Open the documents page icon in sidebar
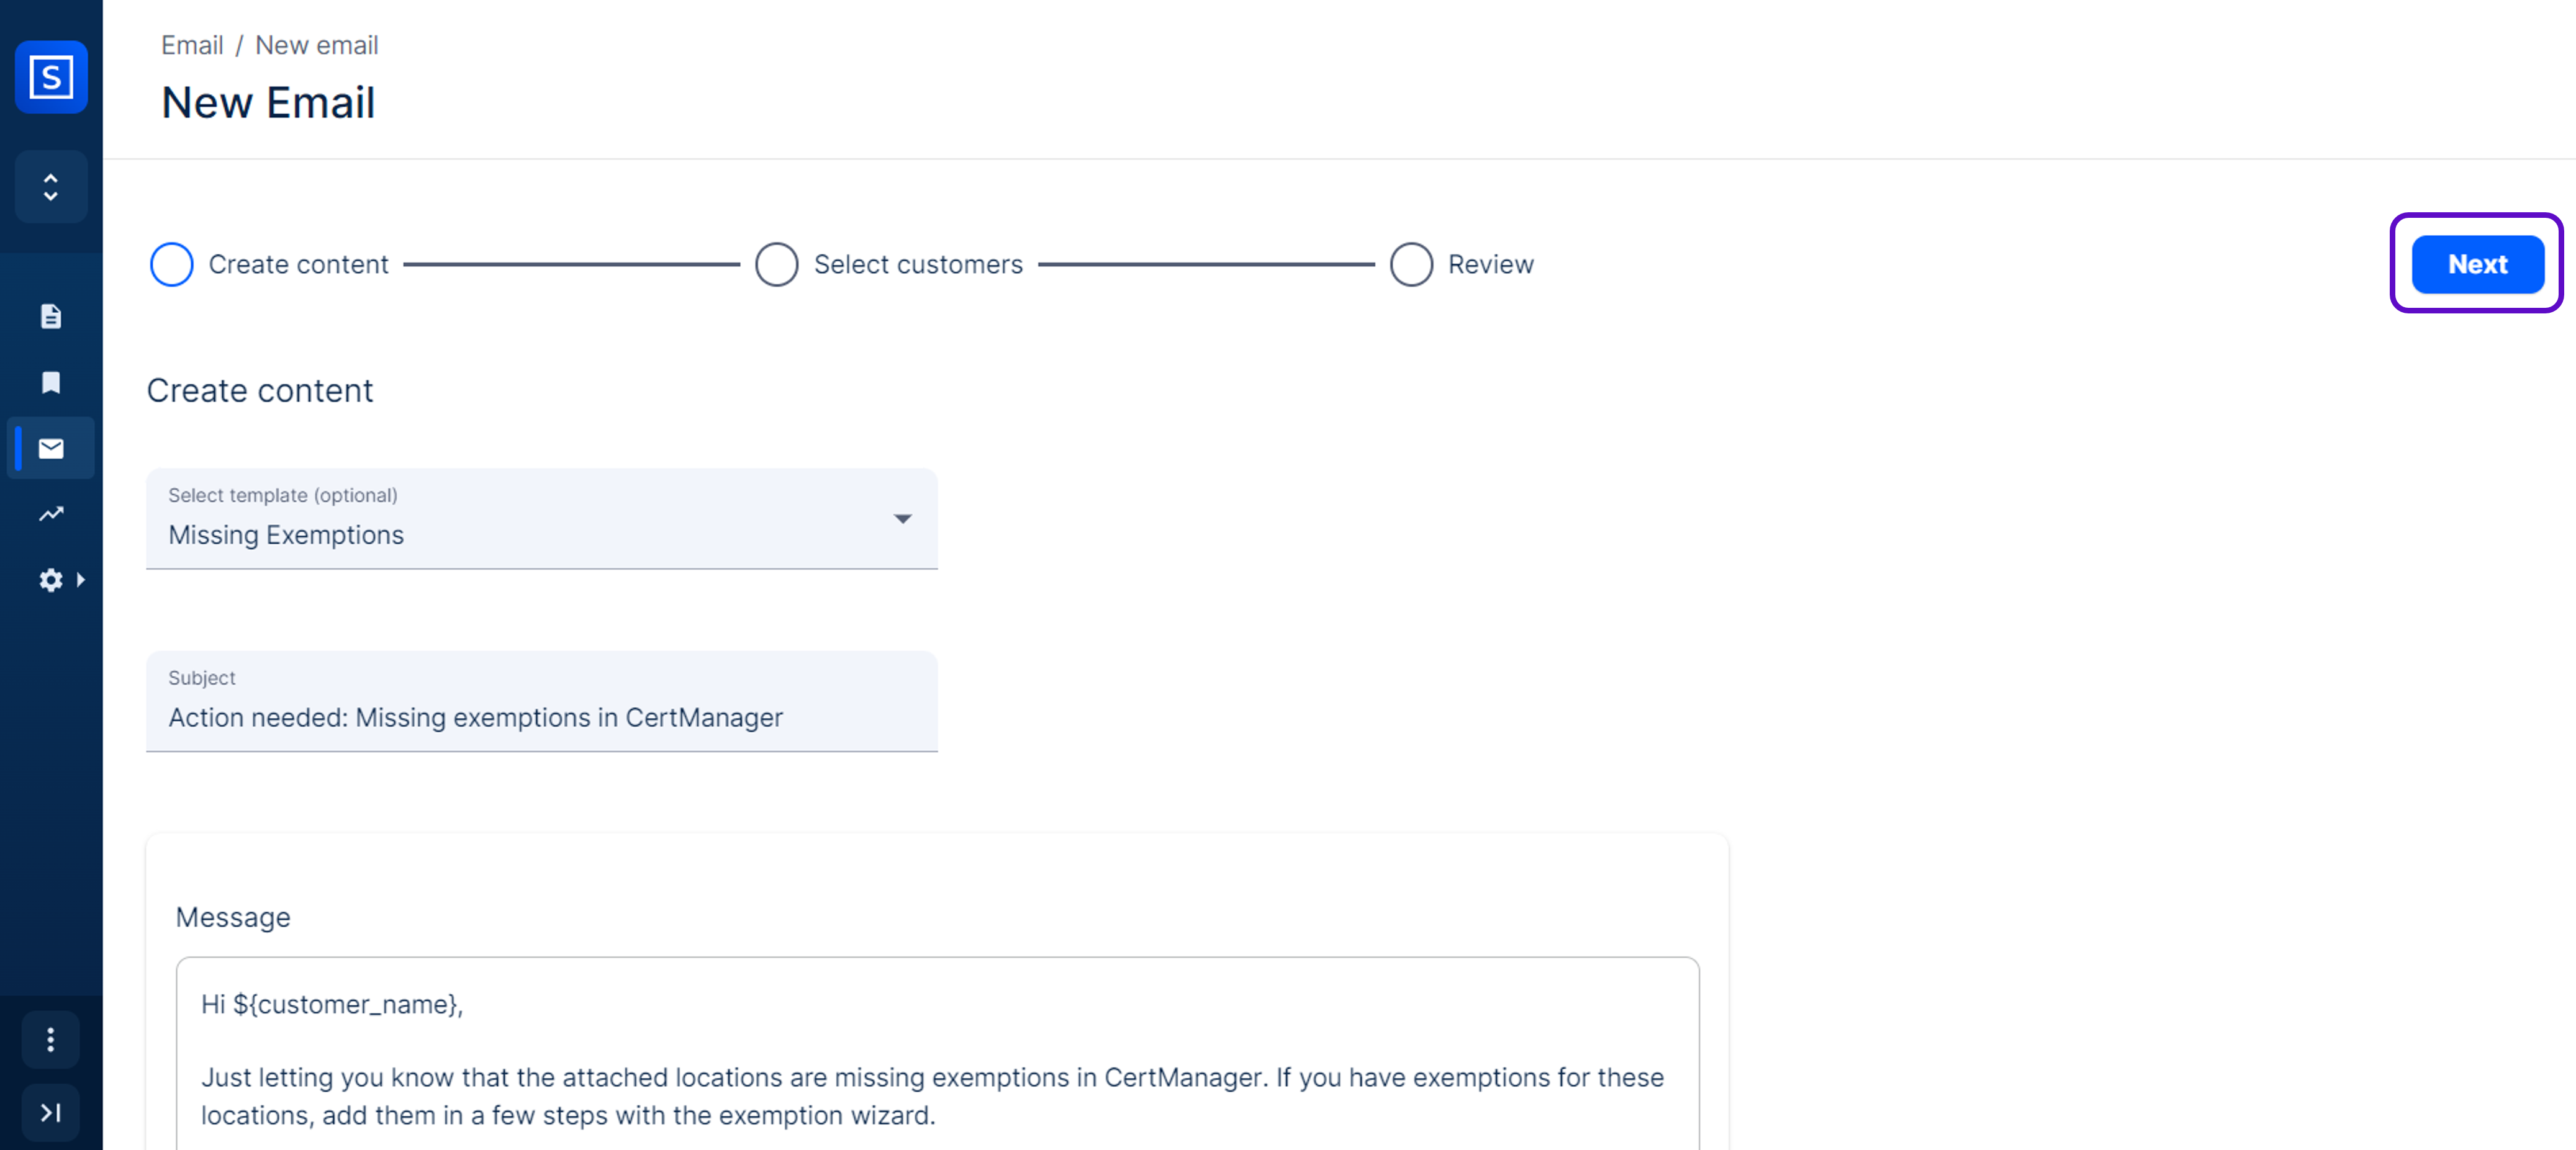The height and width of the screenshot is (1150, 2576). click(x=51, y=317)
